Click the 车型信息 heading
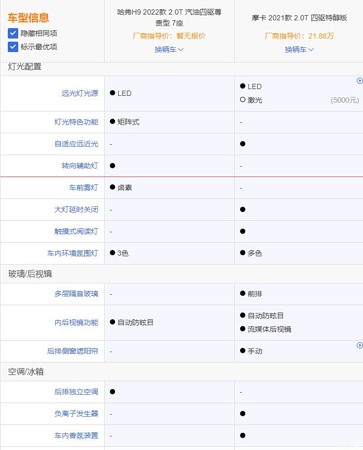This screenshot has height=450, width=363. click(x=28, y=18)
